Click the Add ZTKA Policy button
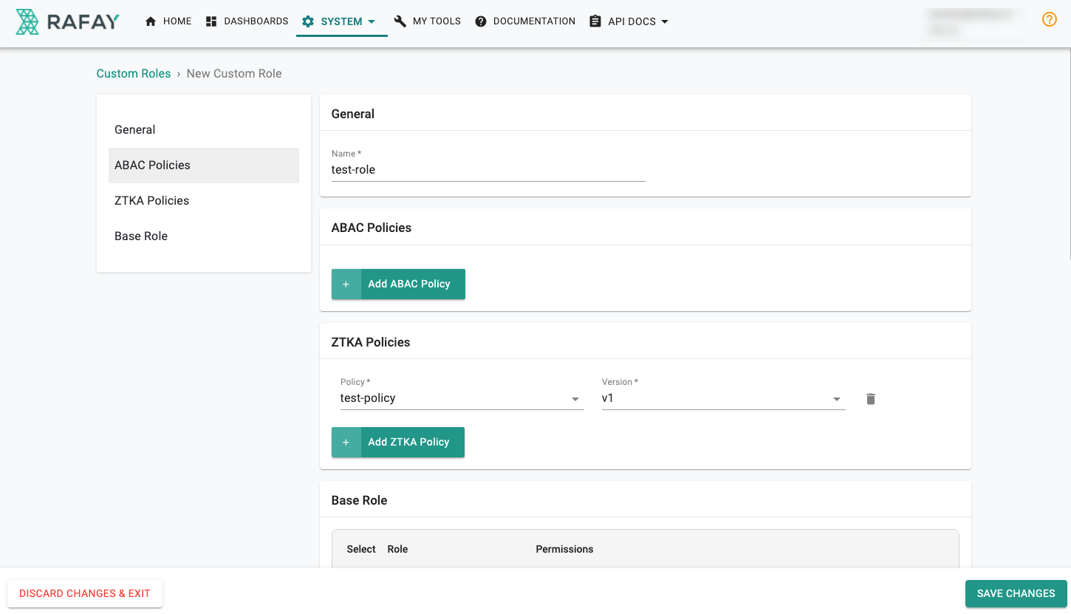1071x614 pixels. coord(398,443)
